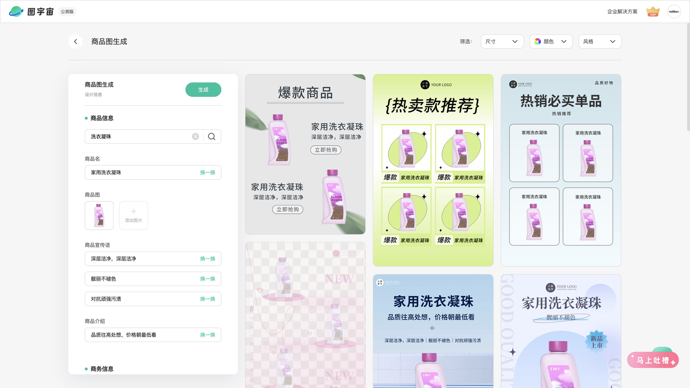Click the page vertical scrollbar
690x388 pixels.
coord(688,78)
